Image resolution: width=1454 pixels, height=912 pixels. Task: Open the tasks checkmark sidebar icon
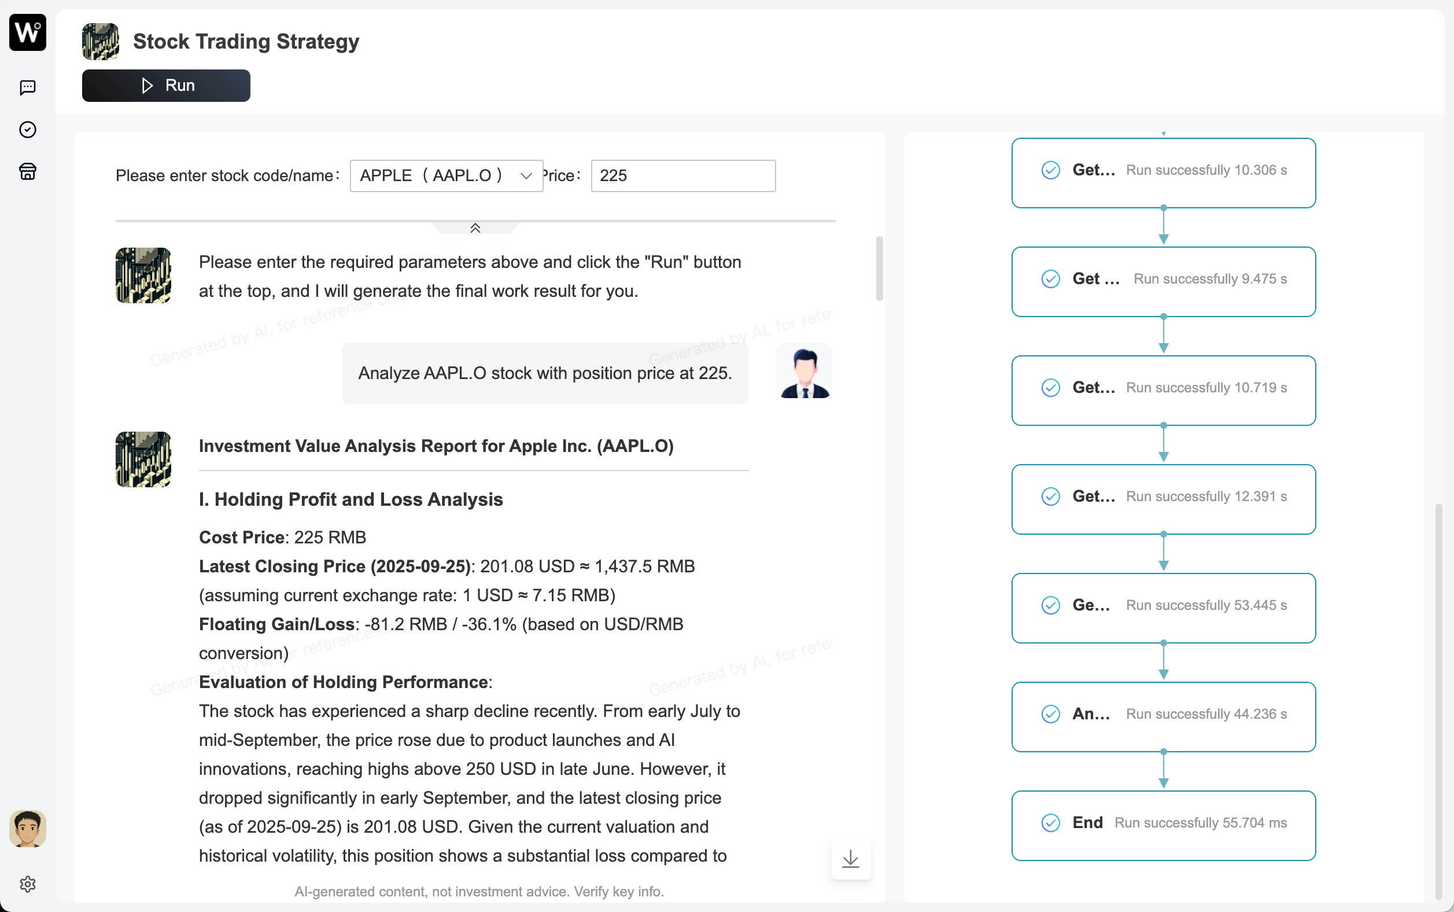(x=28, y=130)
